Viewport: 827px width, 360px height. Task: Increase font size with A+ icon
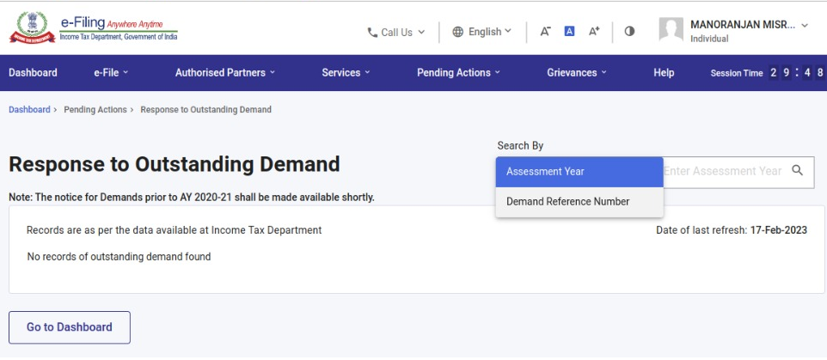594,32
